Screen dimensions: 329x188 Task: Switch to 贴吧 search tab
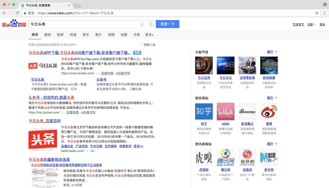coord(60,34)
